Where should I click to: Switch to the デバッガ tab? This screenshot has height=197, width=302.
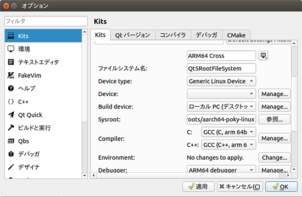(206, 35)
